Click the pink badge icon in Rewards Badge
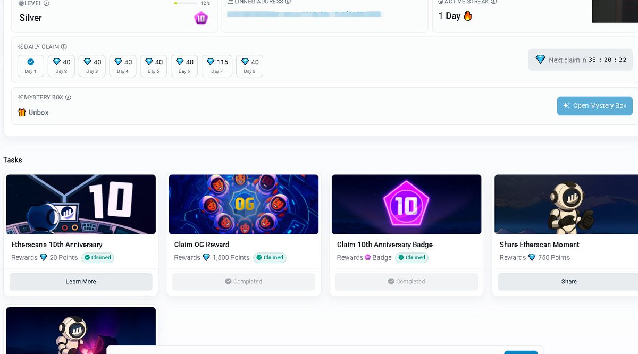This screenshot has height=354, width=638. click(367, 257)
